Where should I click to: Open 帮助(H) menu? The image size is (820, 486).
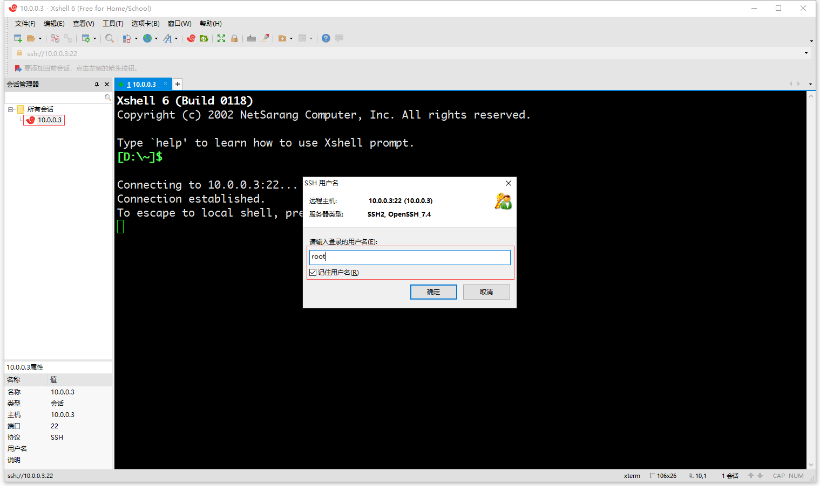coord(211,24)
